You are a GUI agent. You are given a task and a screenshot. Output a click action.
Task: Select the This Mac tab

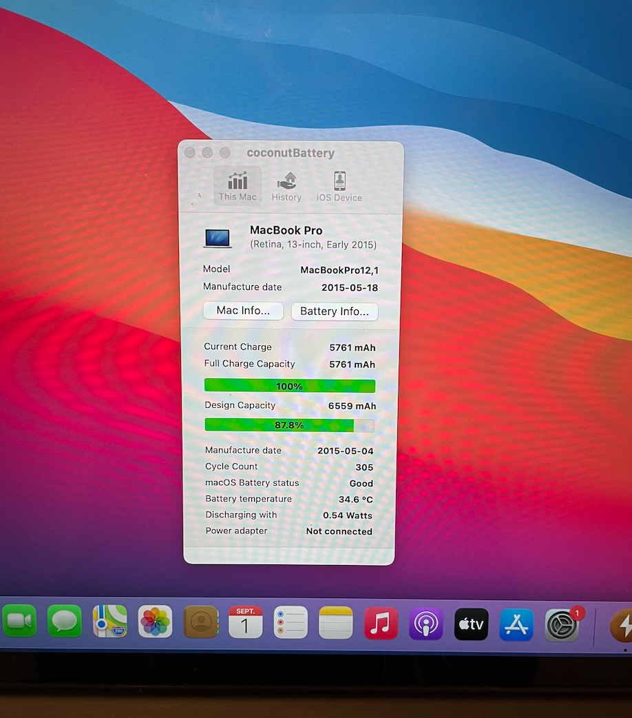pyautogui.click(x=238, y=186)
